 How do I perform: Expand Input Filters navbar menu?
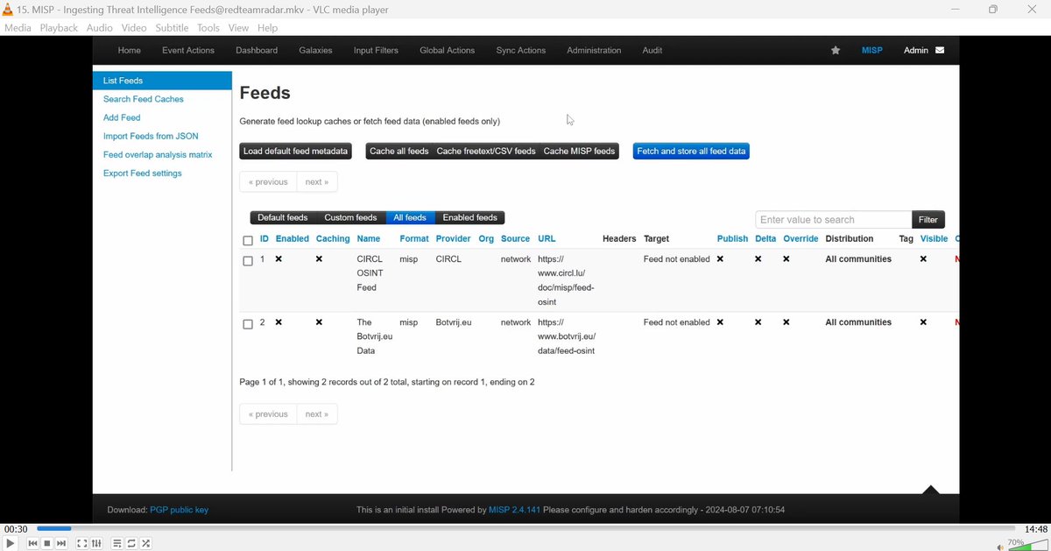(376, 51)
